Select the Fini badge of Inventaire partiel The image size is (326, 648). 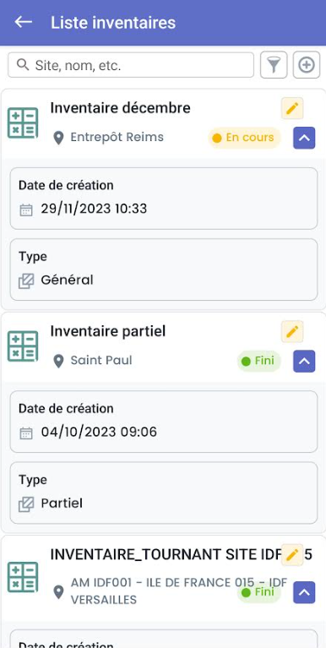point(258,361)
